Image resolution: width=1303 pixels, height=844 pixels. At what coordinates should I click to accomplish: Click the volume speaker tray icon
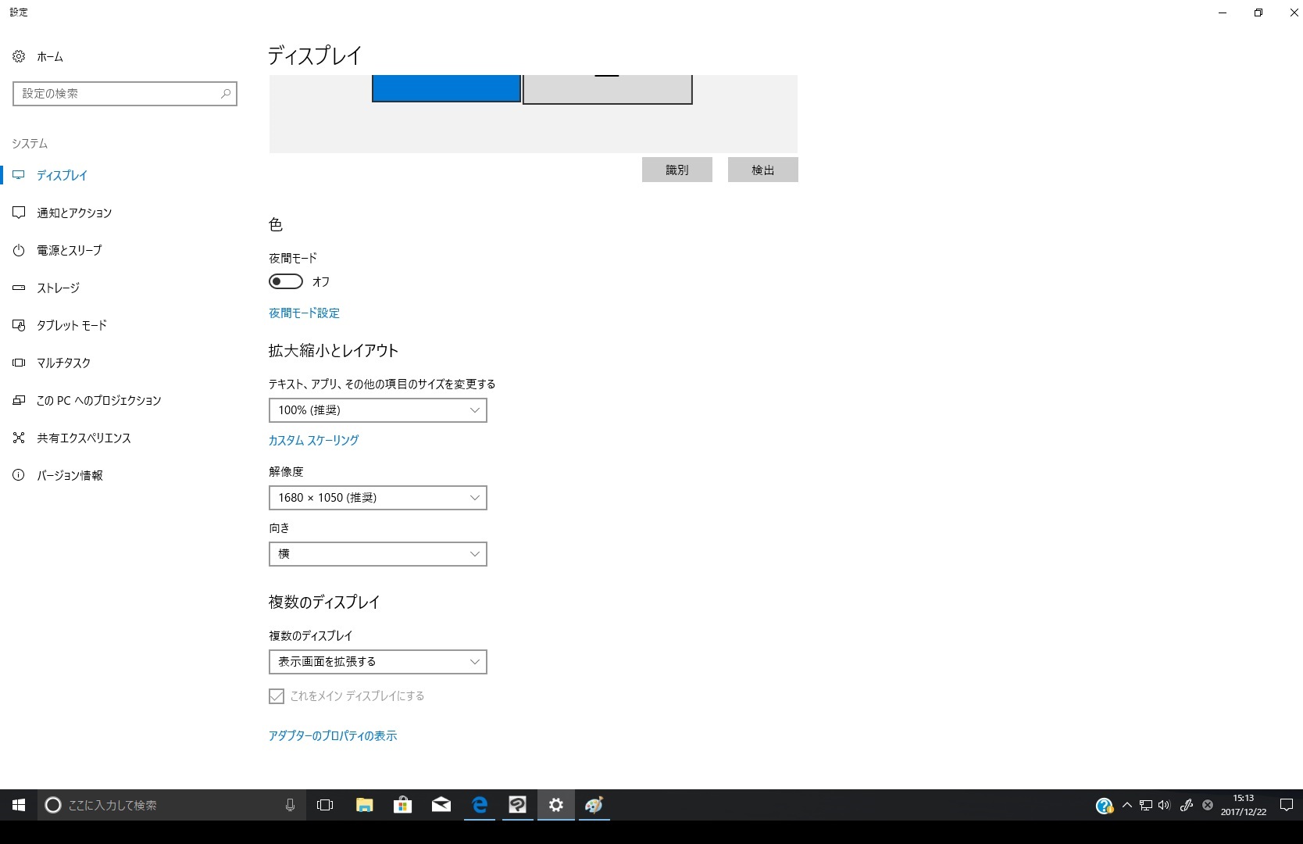(x=1165, y=805)
